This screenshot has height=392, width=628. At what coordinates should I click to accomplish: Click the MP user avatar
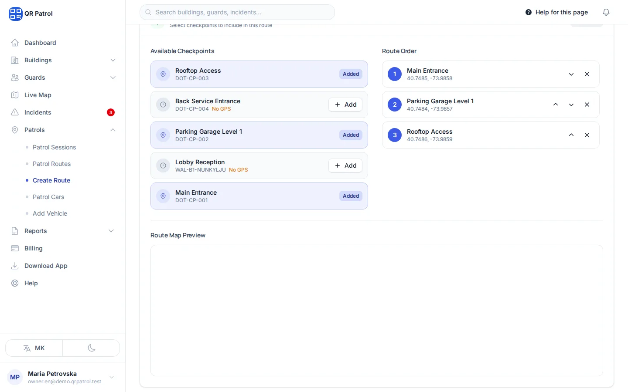[15, 377]
